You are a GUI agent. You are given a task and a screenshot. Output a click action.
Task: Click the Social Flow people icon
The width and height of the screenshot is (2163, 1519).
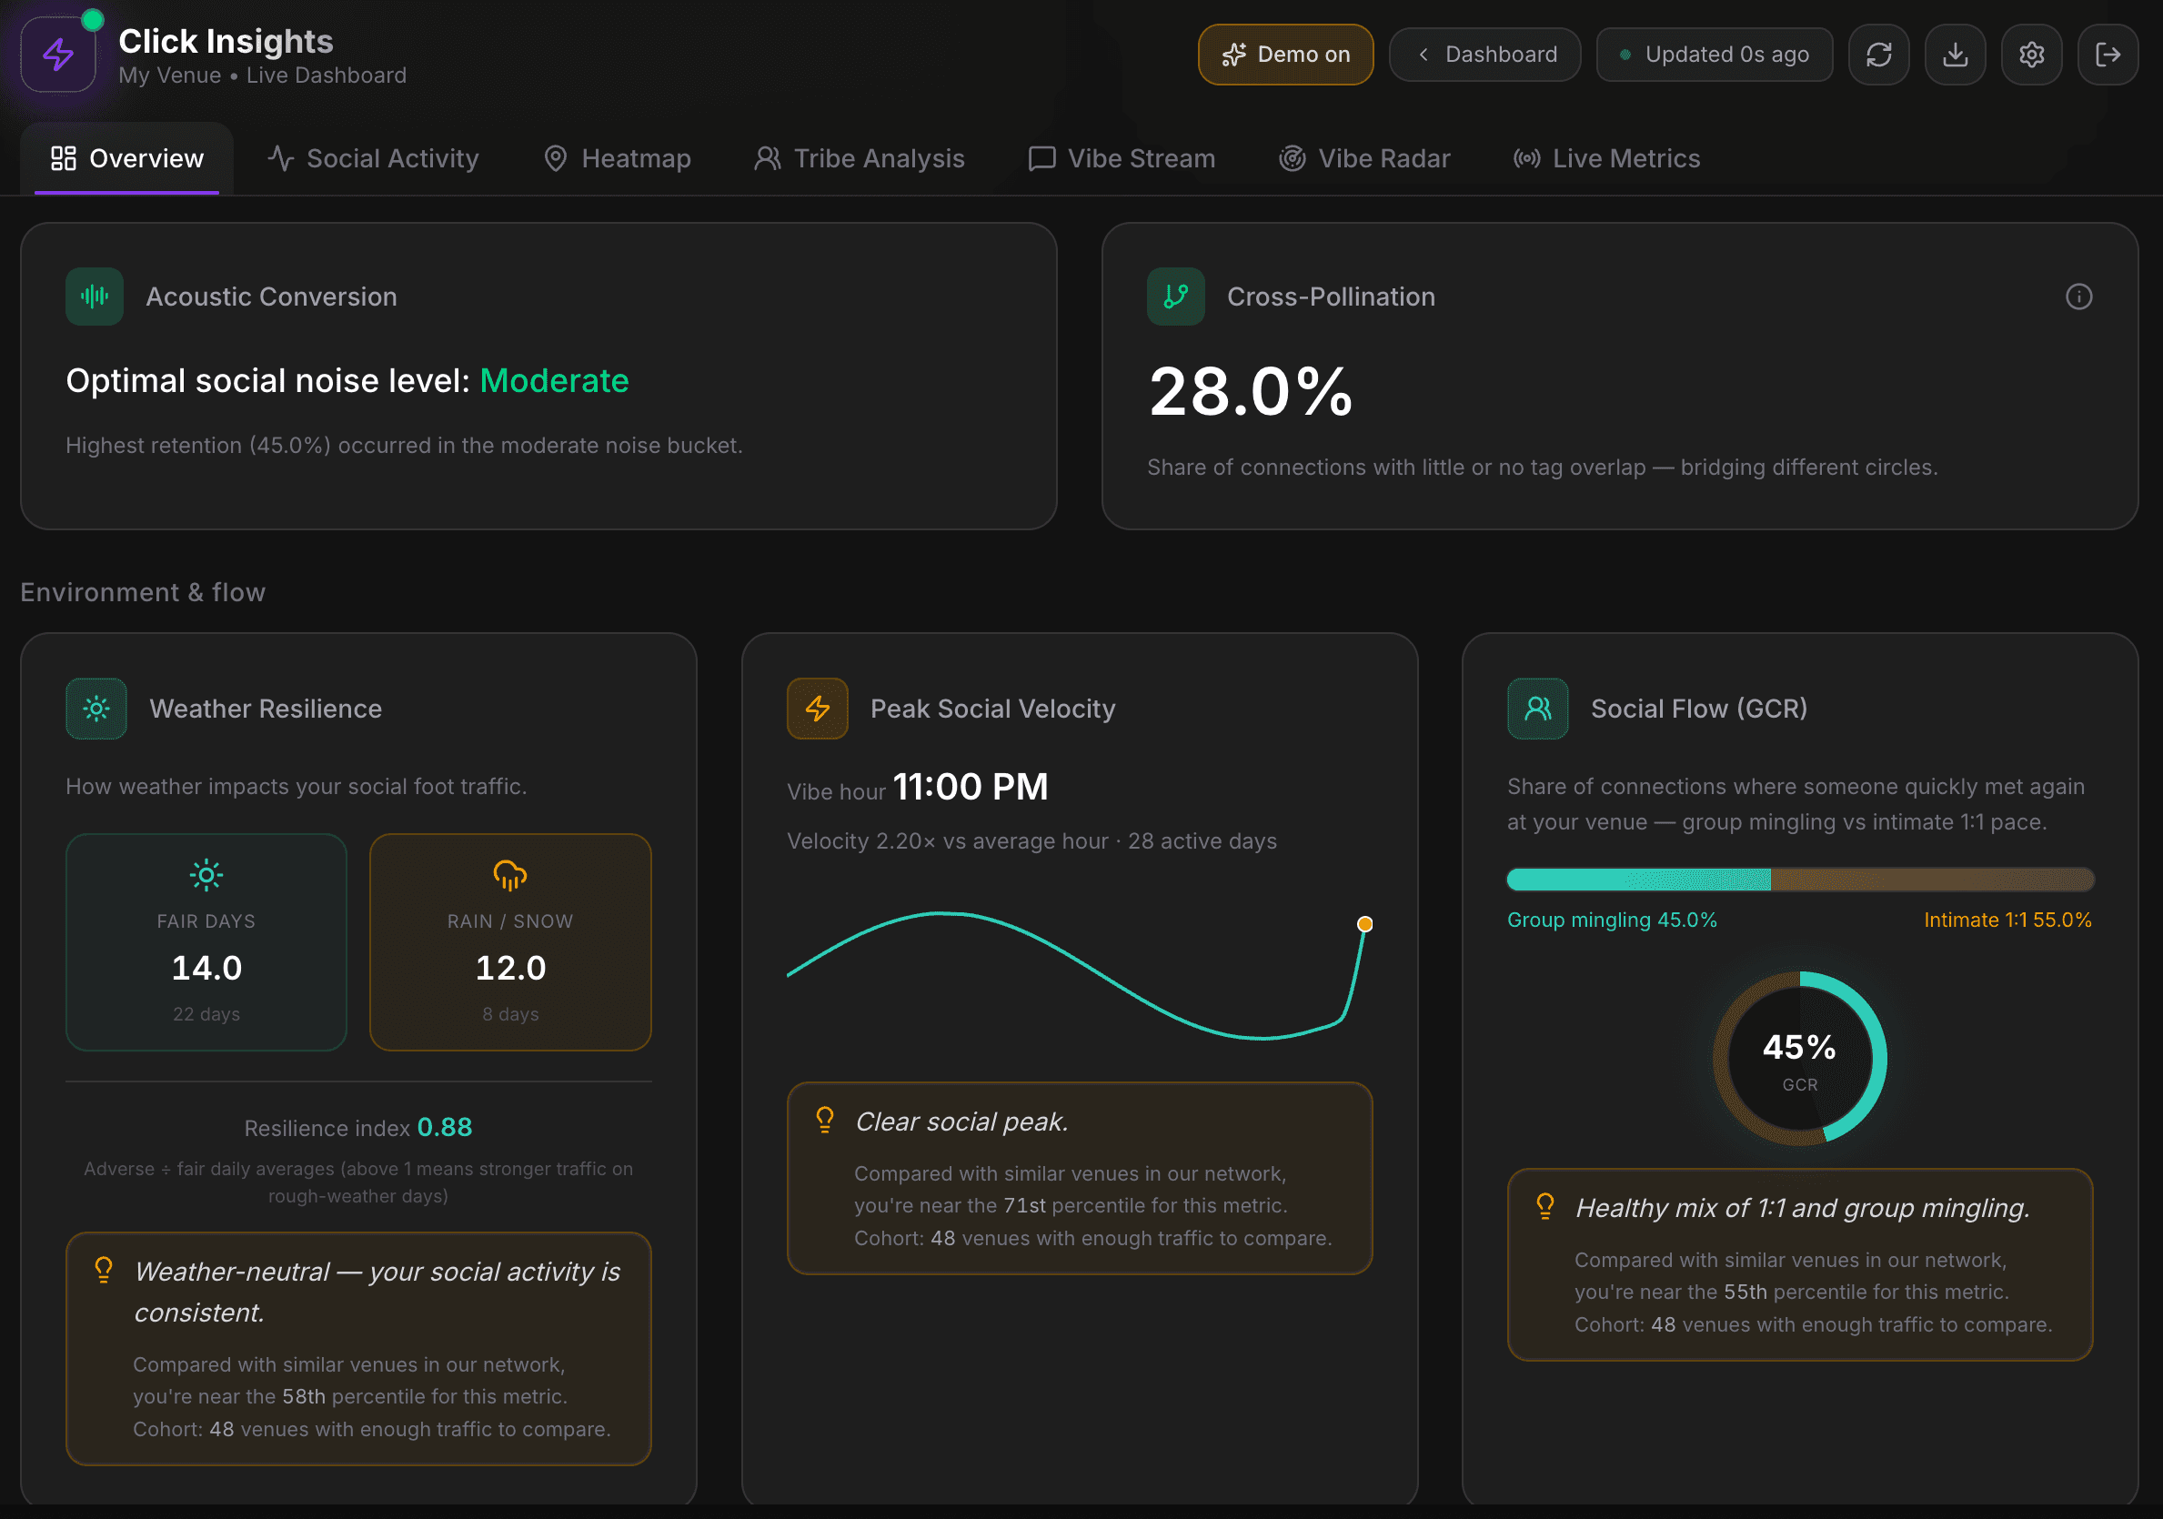[x=1537, y=709]
